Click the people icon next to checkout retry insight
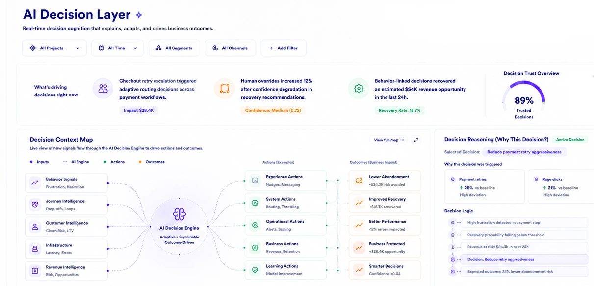The height and width of the screenshot is (286, 594). (103, 89)
